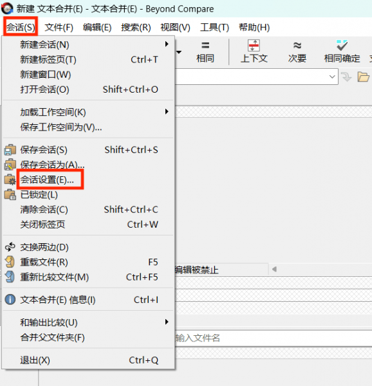The height and width of the screenshot is (386, 372).
Task: Click the 文本合并(E) 信息(I) info icon
Action: [10, 300]
